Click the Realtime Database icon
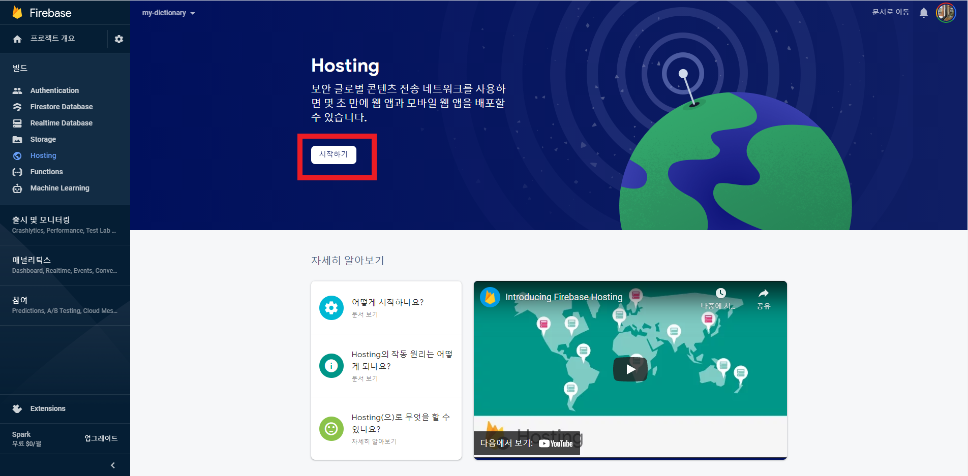 pos(17,123)
